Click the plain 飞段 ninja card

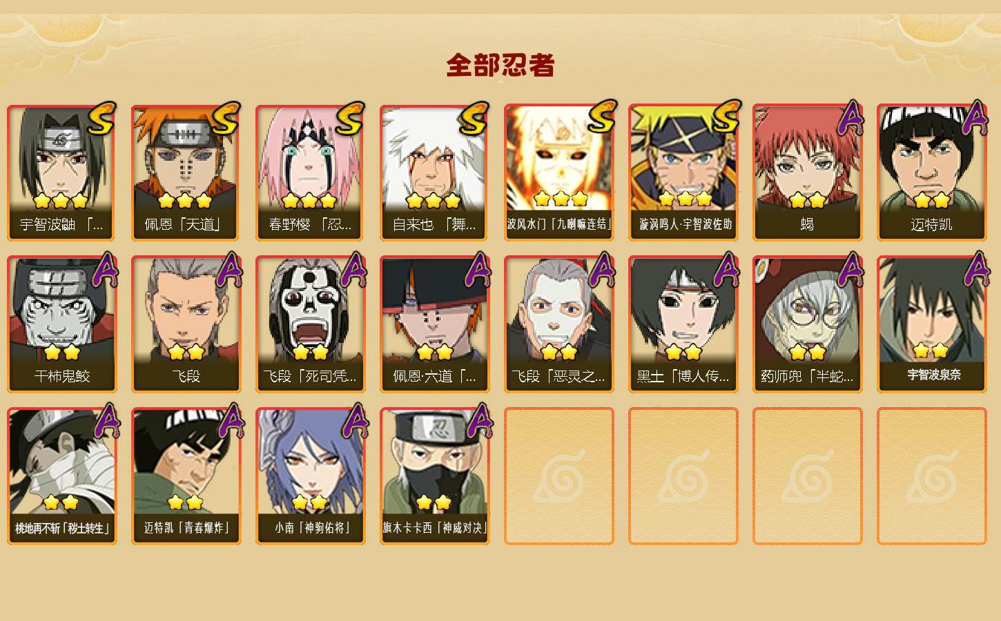coord(186,324)
